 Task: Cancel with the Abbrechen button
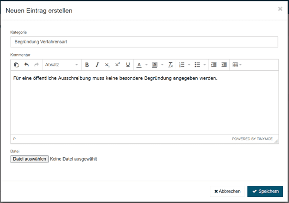227,191
